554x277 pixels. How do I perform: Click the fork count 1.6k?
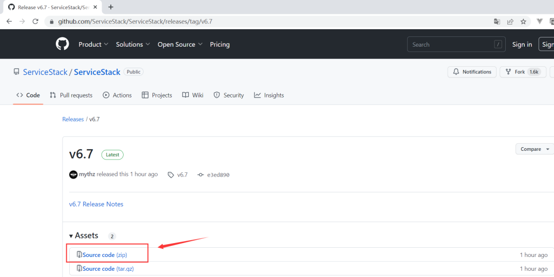pyautogui.click(x=533, y=72)
